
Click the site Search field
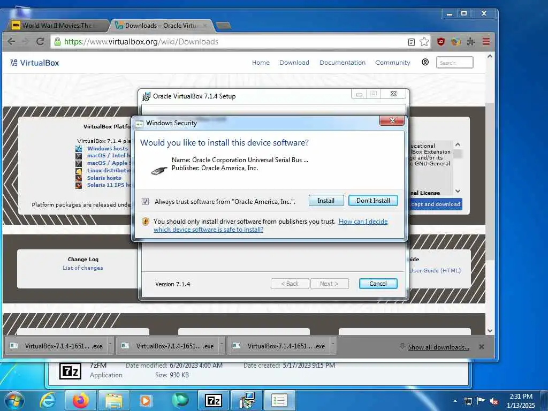455,63
